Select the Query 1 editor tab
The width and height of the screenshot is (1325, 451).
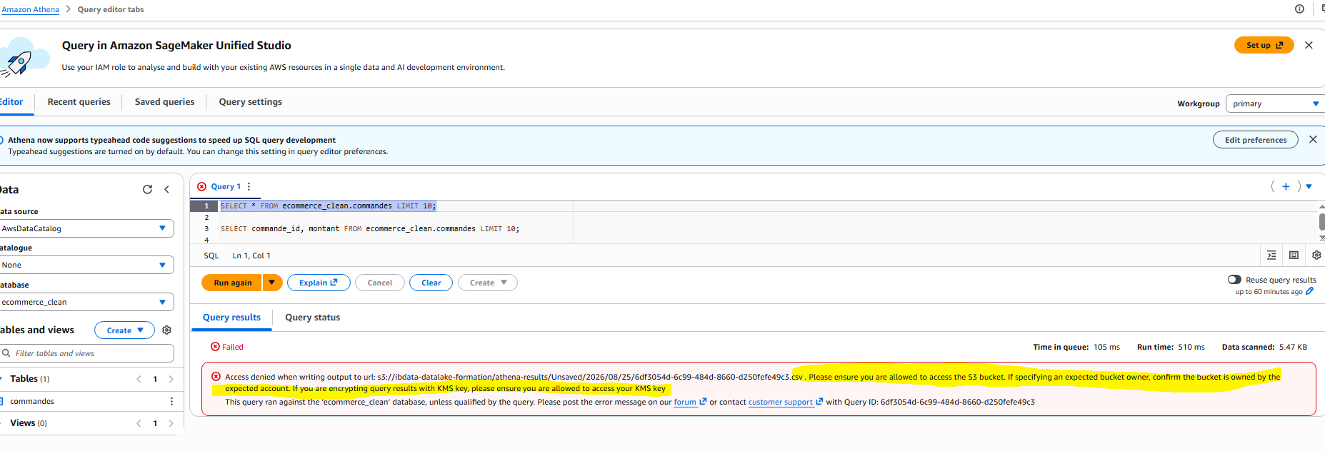[226, 186]
